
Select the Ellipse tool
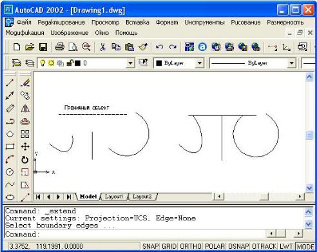[x=10, y=197]
